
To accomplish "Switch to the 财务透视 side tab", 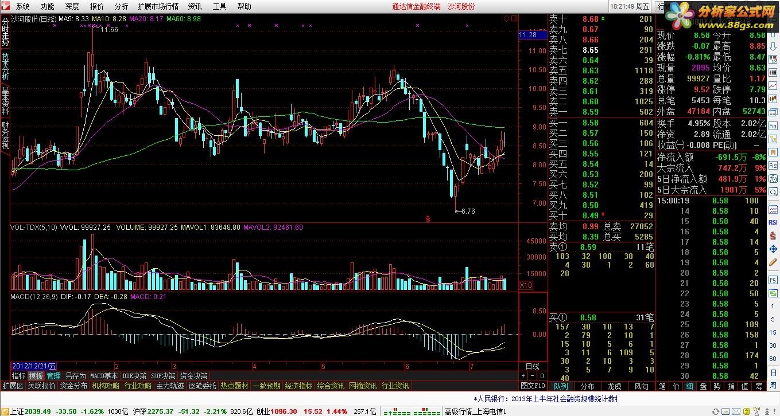I will [5, 136].
